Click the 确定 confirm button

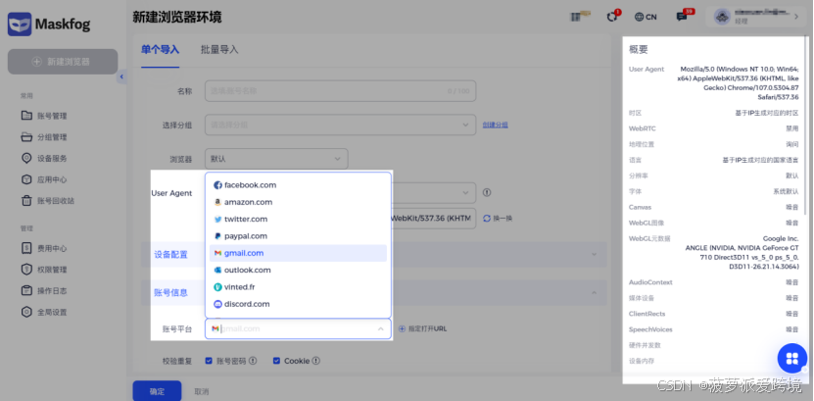(157, 391)
